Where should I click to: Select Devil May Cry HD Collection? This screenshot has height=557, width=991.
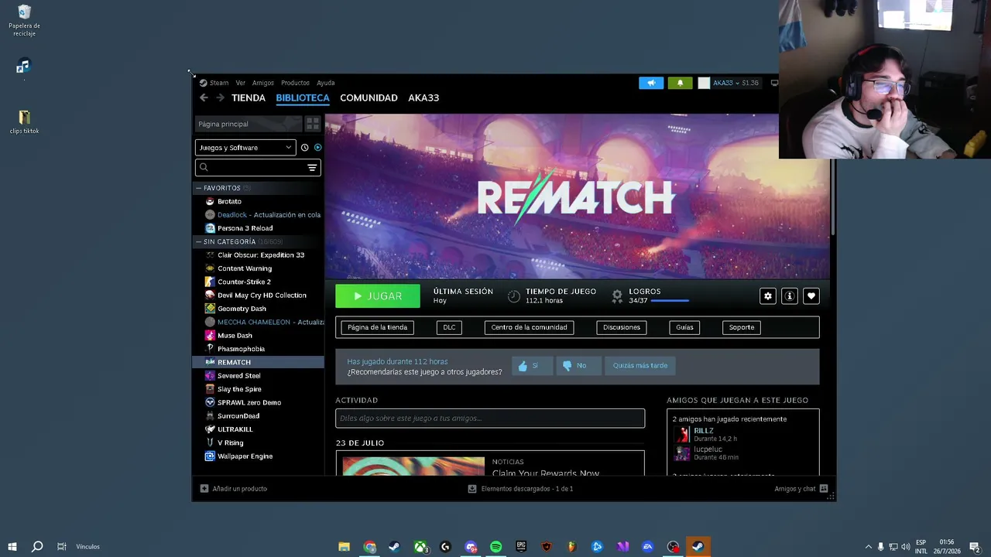262,295
